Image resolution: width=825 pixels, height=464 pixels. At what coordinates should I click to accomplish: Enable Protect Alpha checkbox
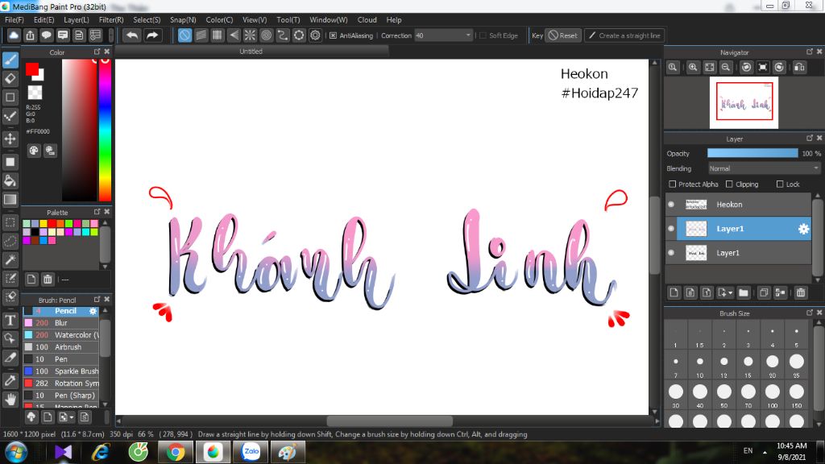click(672, 184)
